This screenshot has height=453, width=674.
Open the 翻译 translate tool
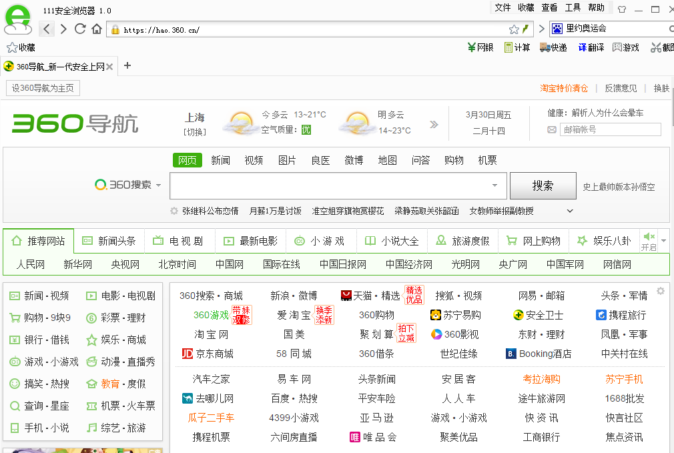591,47
